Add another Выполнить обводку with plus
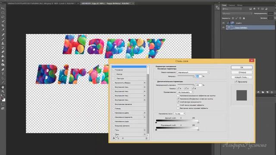This screenshot has height=155, width=276. [x=144, y=83]
